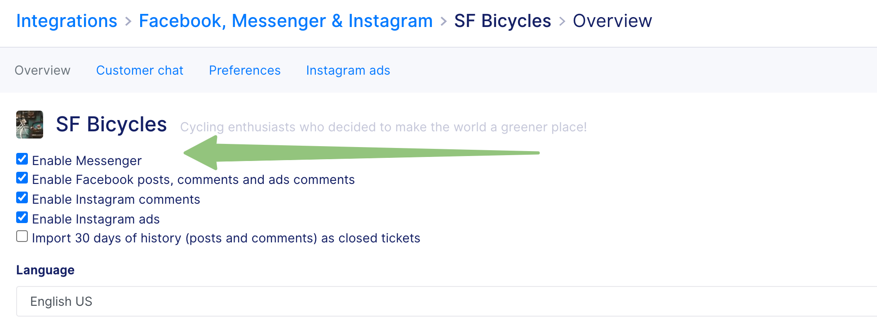This screenshot has height=322, width=877.
Task: Click the chevron before Overview breadcrumb
Action: click(x=562, y=21)
